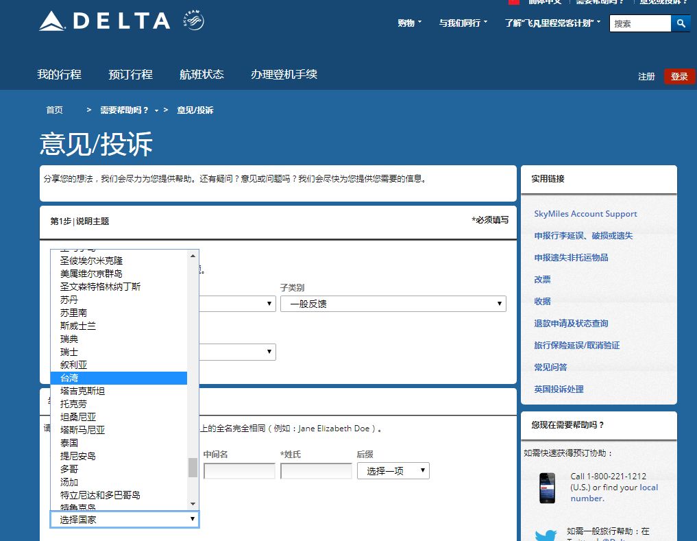Open SkyMiles Account Support link
The image size is (697, 541).
585,214
